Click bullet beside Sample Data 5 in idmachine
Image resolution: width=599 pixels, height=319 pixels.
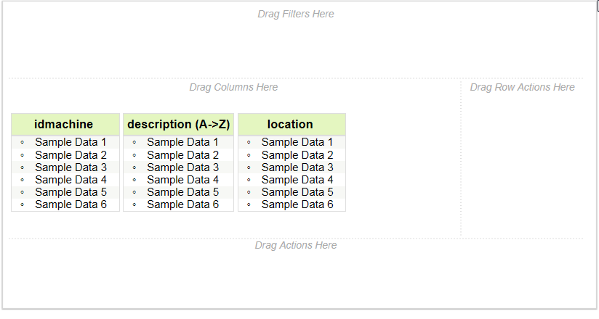coord(23,192)
